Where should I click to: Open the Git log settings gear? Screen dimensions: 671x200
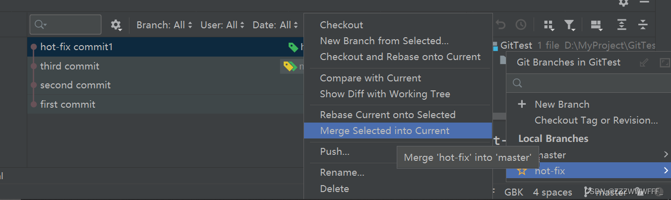tap(116, 25)
